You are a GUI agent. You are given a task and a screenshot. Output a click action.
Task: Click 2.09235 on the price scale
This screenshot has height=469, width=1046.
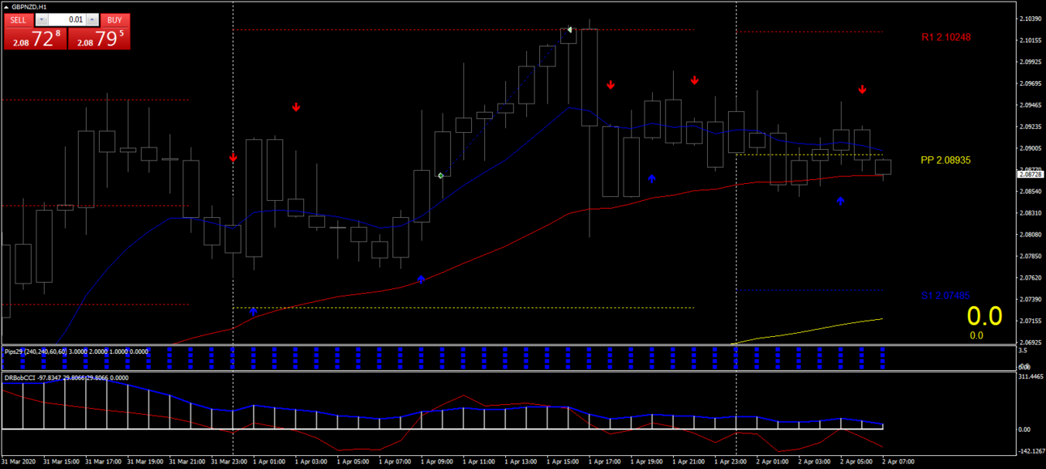1032,126
